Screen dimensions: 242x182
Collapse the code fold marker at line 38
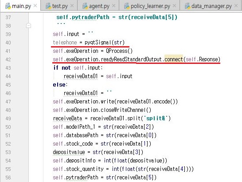(x=28, y=25)
